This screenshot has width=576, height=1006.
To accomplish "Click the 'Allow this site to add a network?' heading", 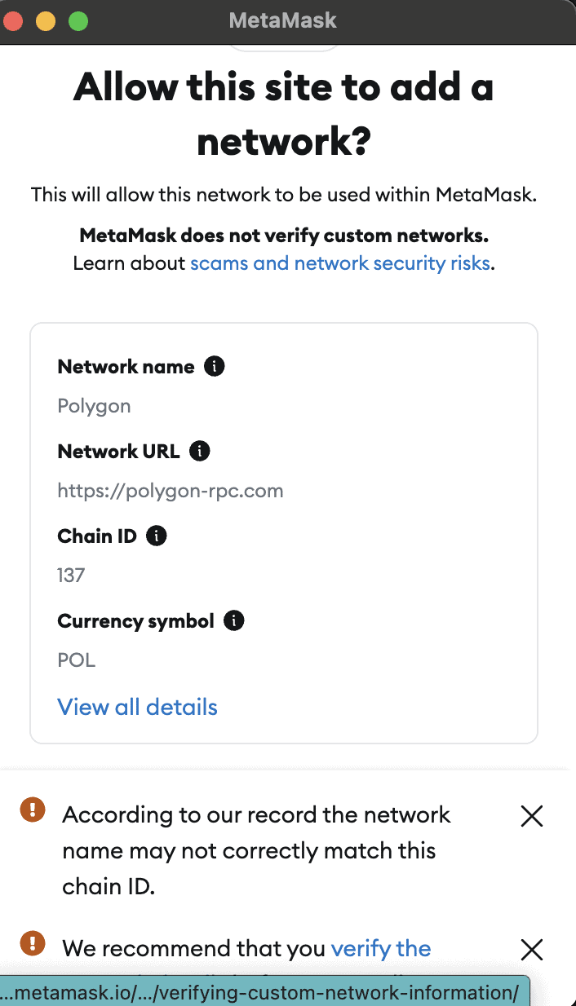I will pos(283,114).
